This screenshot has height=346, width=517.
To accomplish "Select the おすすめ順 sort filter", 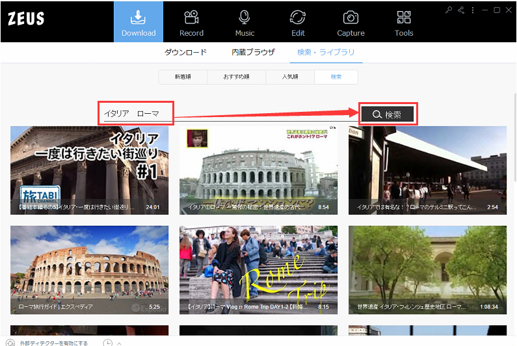I will 237,77.
